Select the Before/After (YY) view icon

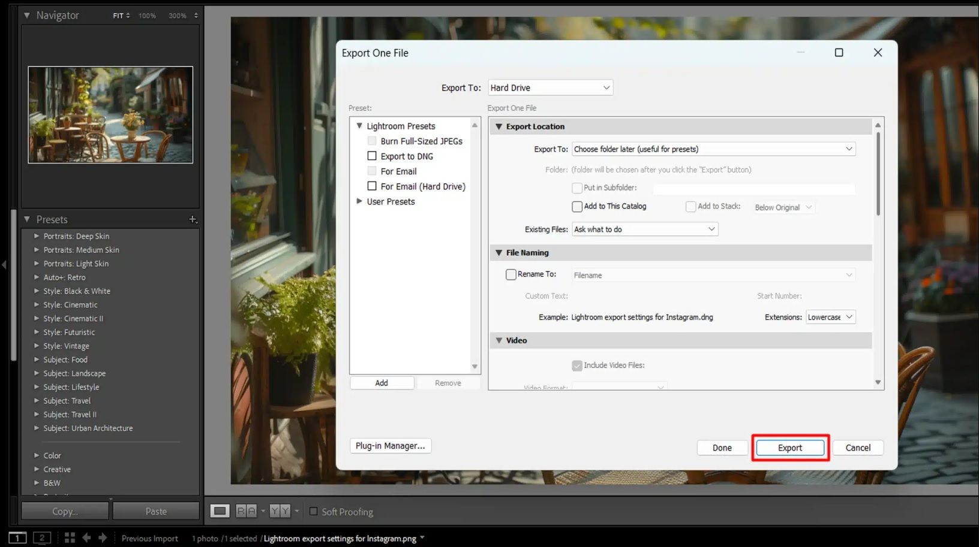pyautogui.click(x=280, y=511)
